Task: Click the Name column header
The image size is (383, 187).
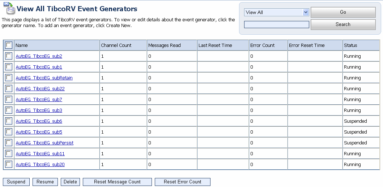Action: pyautogui.click(x=57, y=45)
